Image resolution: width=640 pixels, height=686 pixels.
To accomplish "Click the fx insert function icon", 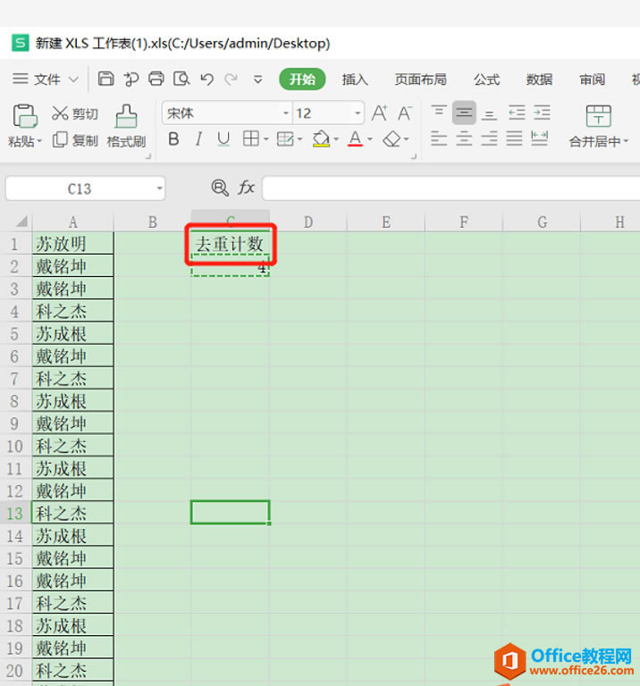I will tap(246, 188).
